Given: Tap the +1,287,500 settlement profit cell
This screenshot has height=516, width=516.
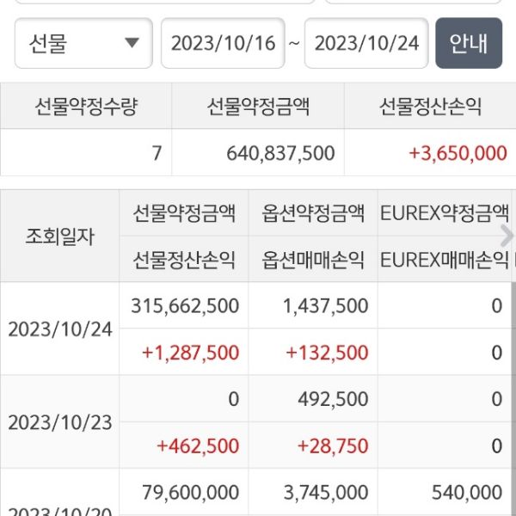Looking at the screenshot, I should click(x=191, y=352).
